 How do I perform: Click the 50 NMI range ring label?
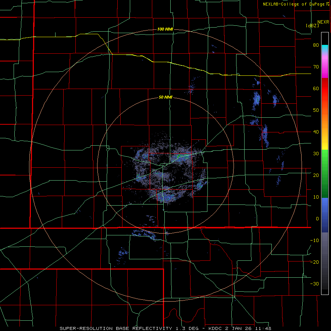[x=165, y=97]
